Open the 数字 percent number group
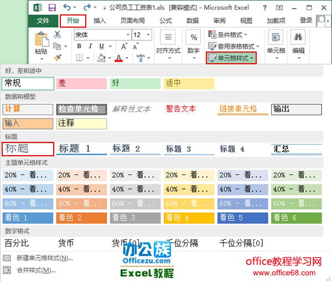 194,45
